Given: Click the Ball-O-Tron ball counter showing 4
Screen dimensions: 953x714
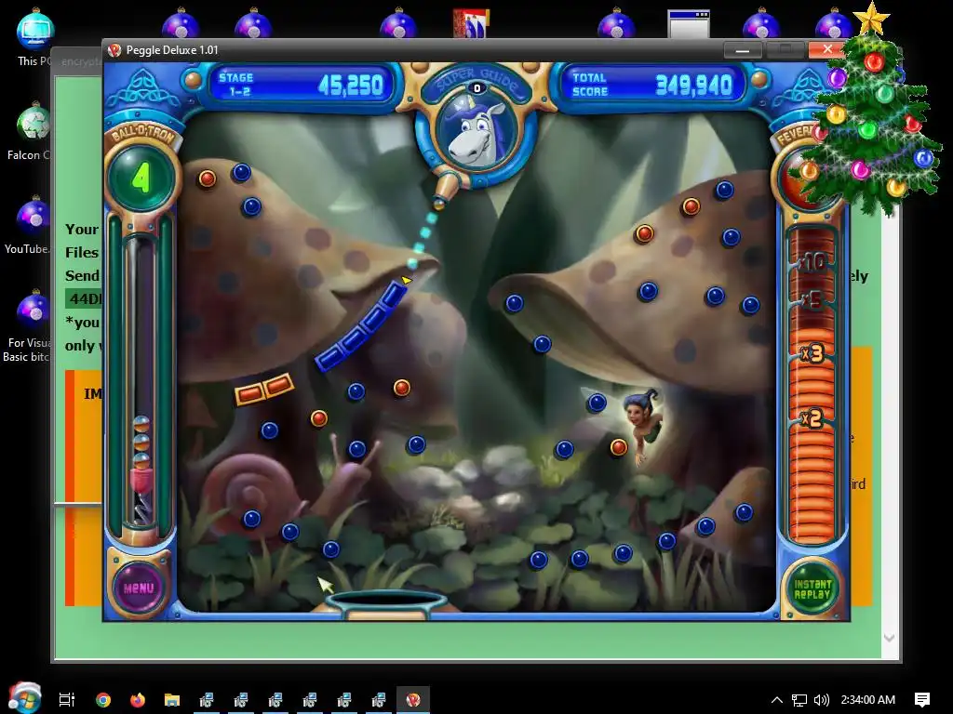Looking at the screenshot, I should click(x=141, y=178).
